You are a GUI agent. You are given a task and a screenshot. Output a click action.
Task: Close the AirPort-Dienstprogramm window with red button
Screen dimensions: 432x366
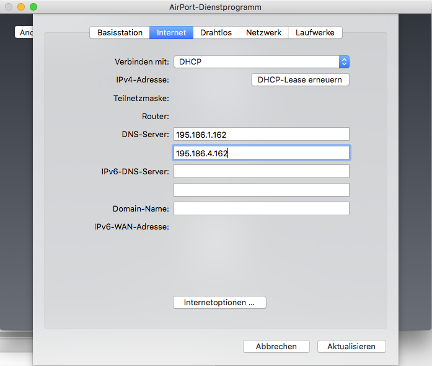[x=8, y=7]
